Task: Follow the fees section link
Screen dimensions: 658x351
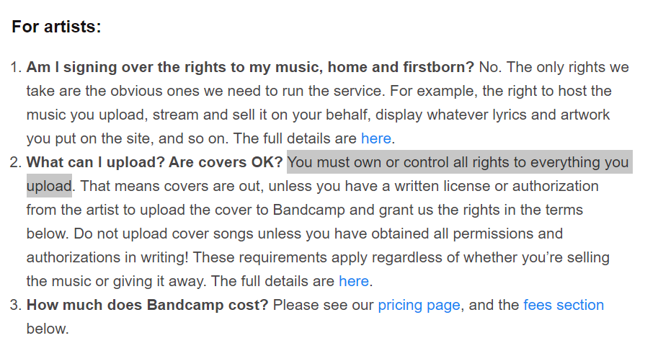Action: coord(564,306)
